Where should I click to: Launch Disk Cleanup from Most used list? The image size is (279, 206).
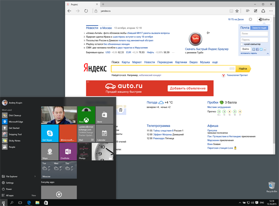[x=15, y=115]
